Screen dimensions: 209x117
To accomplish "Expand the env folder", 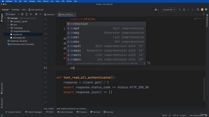I will (8, 25).
